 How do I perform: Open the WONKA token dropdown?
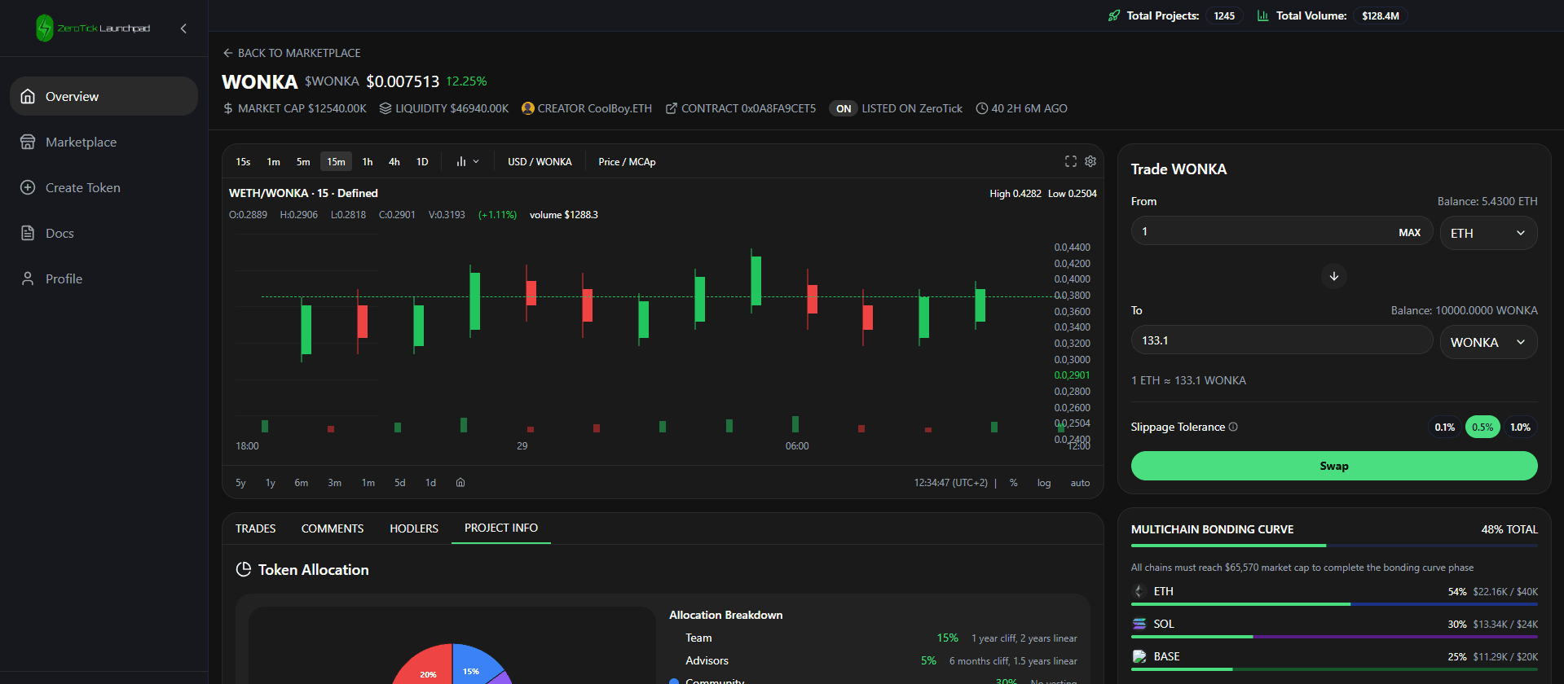pos(1489,342)
